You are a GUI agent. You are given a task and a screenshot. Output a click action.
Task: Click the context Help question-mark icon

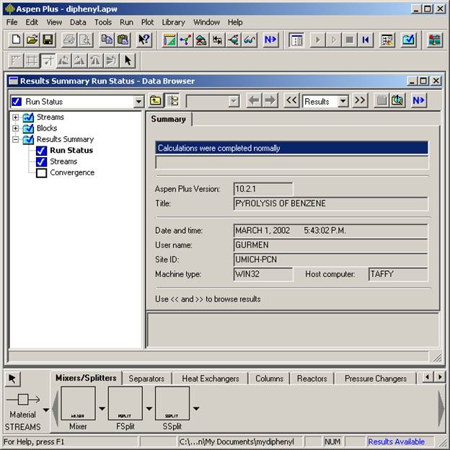click(x=144, y=40)
